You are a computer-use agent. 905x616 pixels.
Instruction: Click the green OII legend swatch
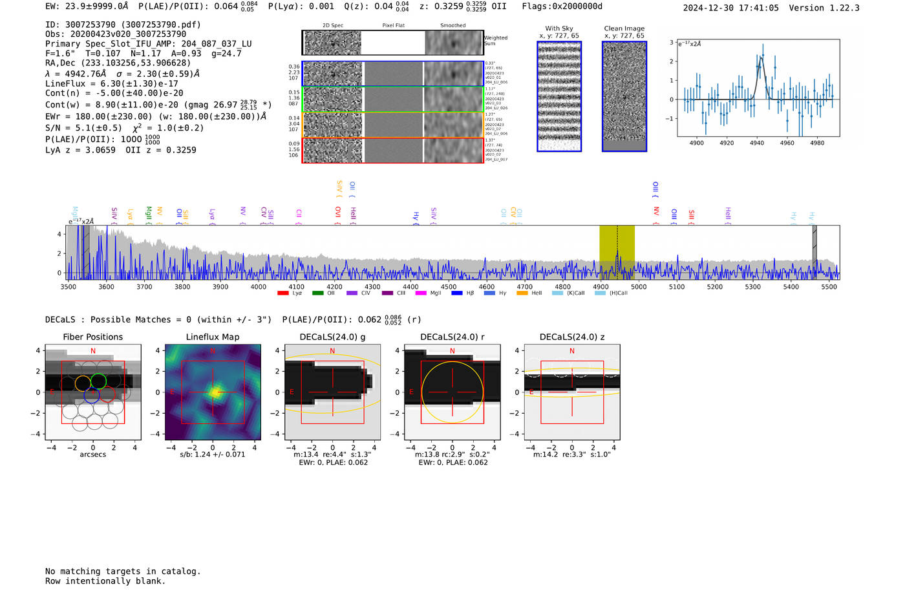coord(317,293)
